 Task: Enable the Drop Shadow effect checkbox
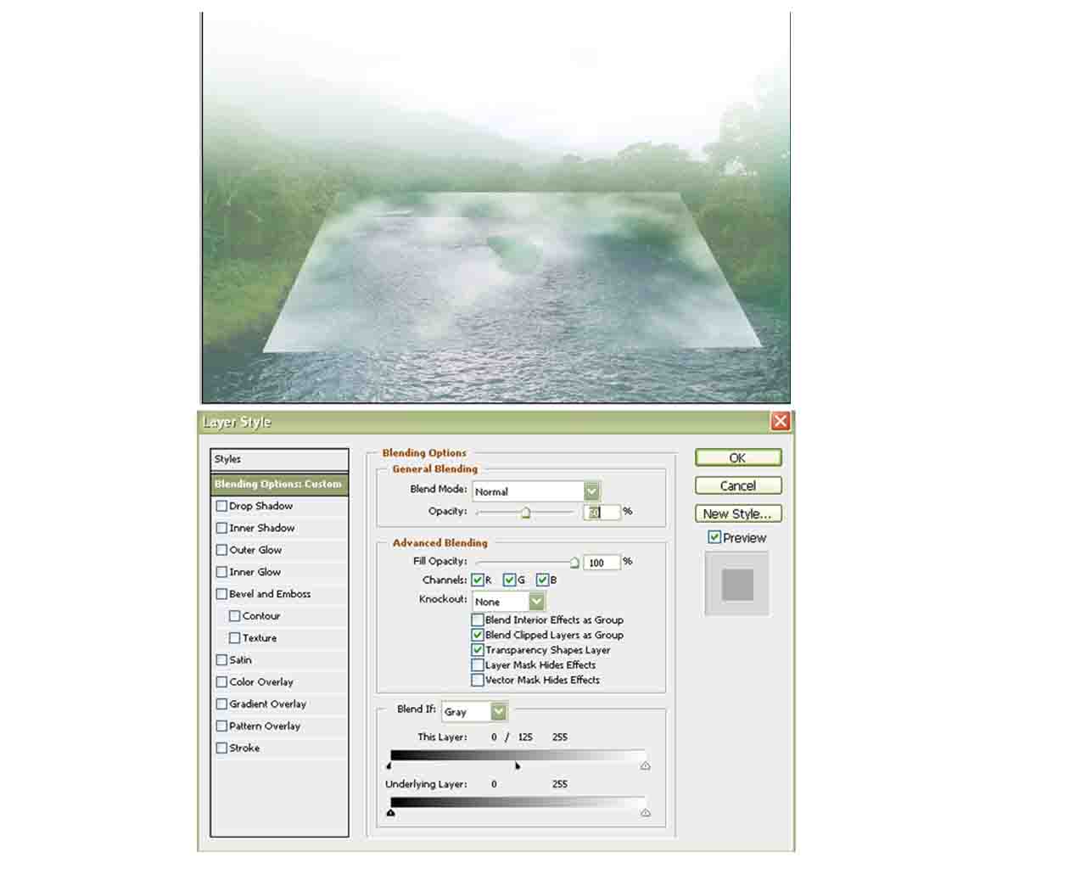coord(221,506)
